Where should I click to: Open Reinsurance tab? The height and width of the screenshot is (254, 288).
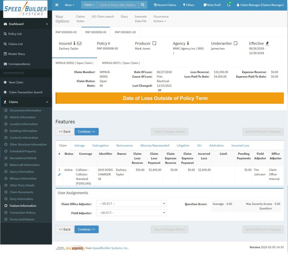coord(124,145)
